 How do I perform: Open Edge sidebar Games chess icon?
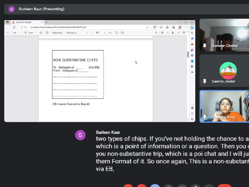pos(192,50)
